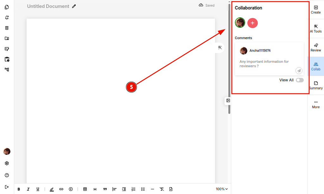Apply the highlighter pen tool
The image size is (324, 194).
pyautogui.click(x=52, y=189)
